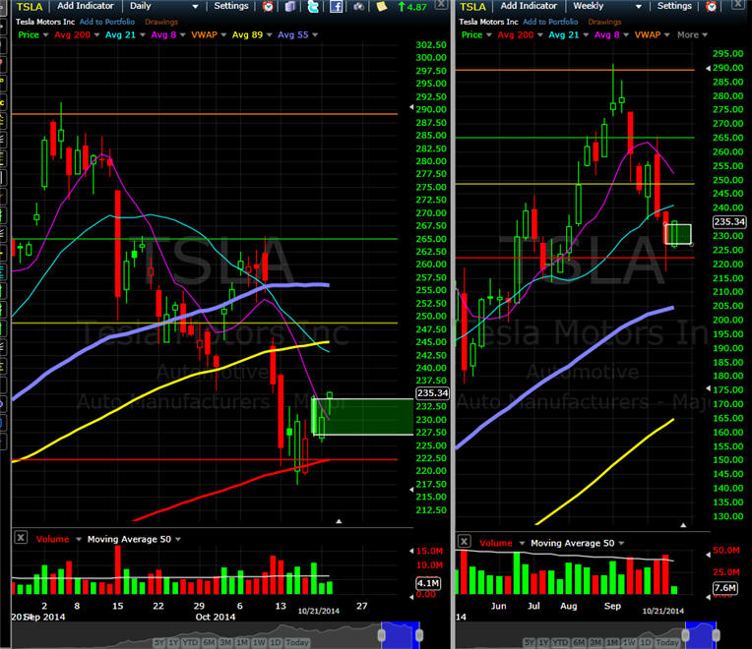Click left range slider handle in daily chart
The image size is (752, 649).
click(382, 635)
